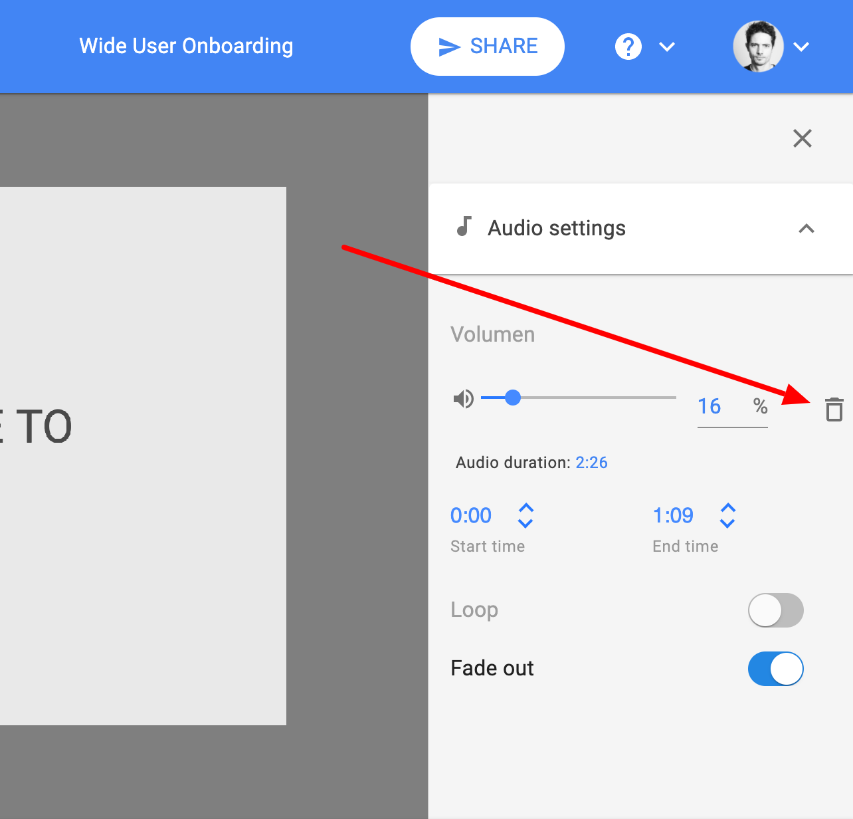Close the audio settings side panel

[x=802, y=138]
